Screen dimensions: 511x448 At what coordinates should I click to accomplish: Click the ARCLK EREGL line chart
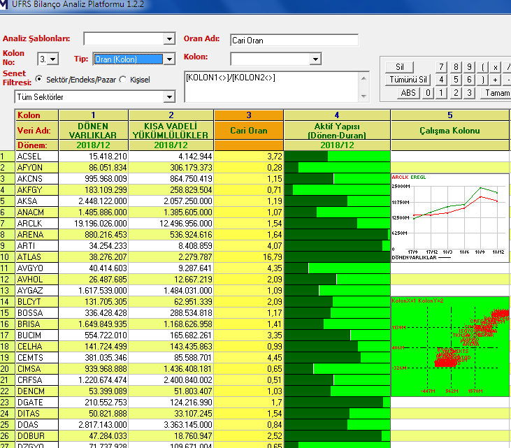pos(449,217)
